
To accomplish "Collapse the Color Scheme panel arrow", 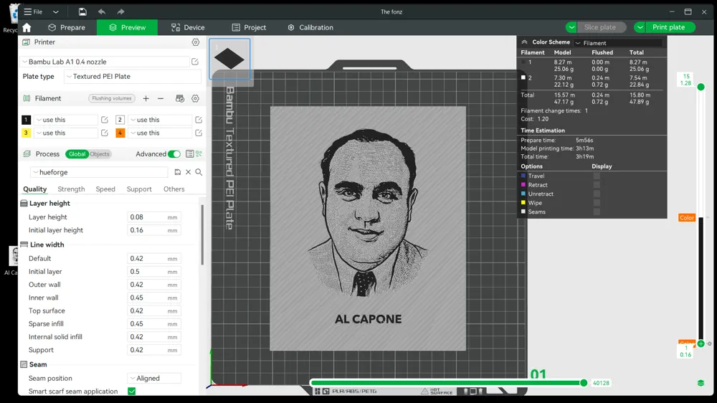I will [x=525, y=42].
